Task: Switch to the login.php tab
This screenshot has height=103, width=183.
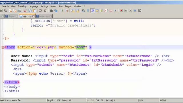Action: pos(27,16)
